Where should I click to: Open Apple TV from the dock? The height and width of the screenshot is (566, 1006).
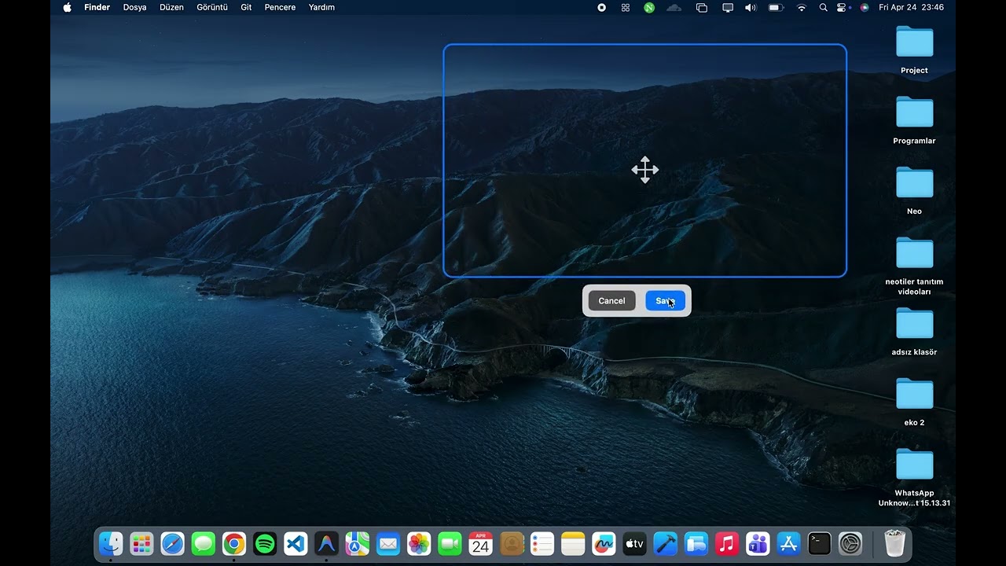click(634, 543)
